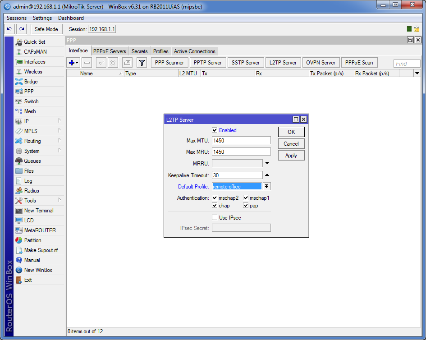
Task: Open the Default Profile dropdown
Action: click(x=267, y=186)
